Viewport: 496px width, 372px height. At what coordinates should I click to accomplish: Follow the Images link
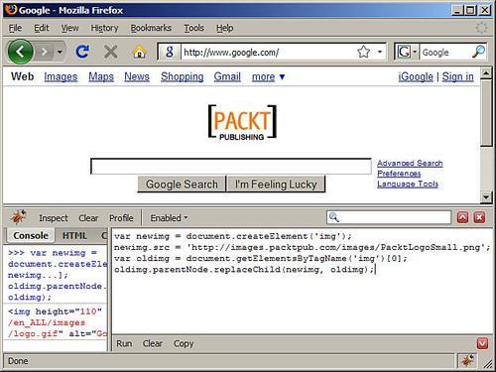(61, 76)
